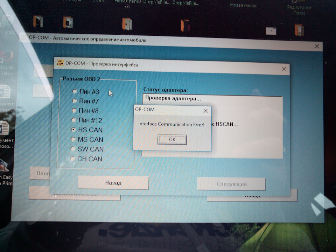336x252 pixels.
Task: Click the Interface Communication Error message text
Action: [171, 124]
